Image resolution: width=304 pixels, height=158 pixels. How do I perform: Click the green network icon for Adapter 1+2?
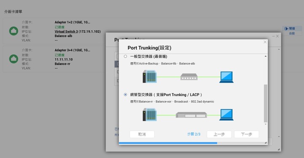point(14,31)
